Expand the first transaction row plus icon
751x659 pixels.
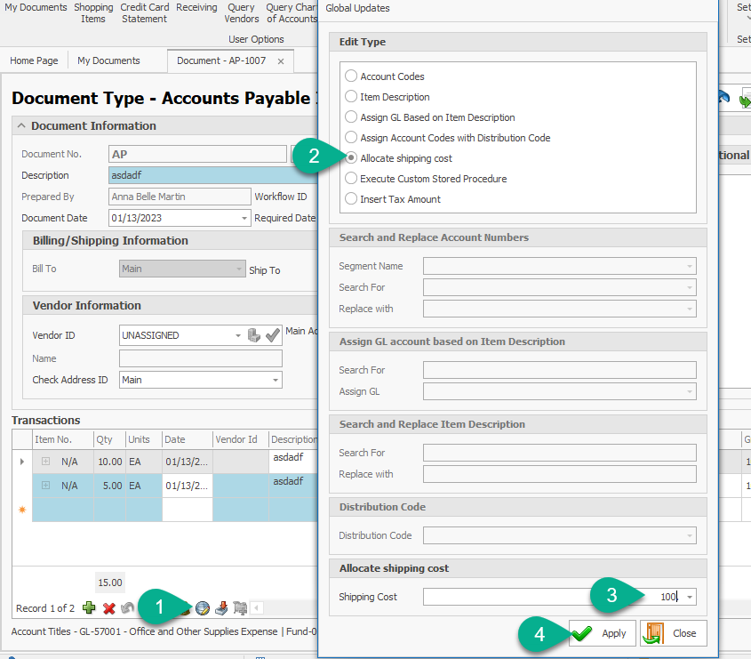coord(45,462)
